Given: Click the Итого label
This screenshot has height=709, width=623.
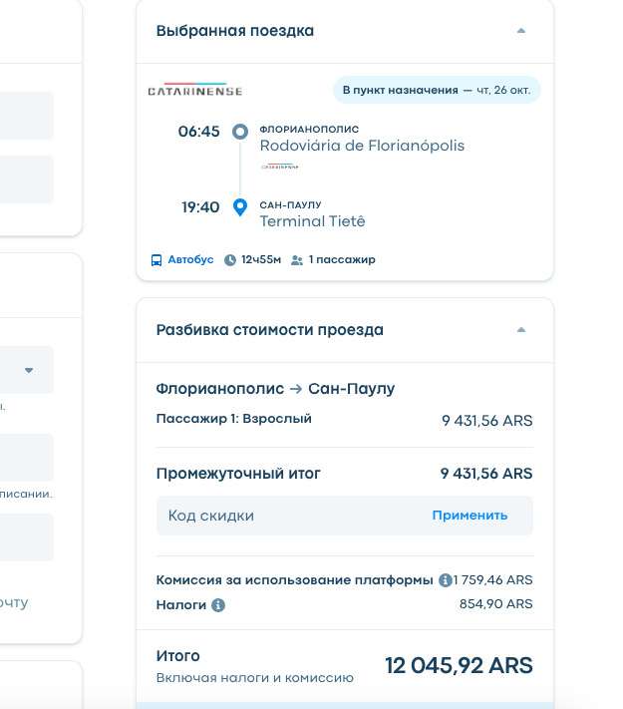Looking at the screenshot, I should click(x=178, y=655).
